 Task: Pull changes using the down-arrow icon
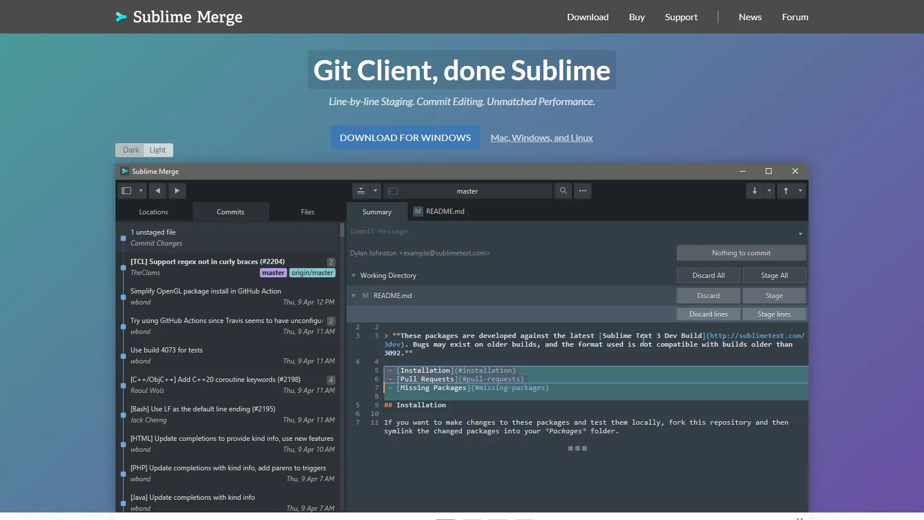(x=755, y=191)
